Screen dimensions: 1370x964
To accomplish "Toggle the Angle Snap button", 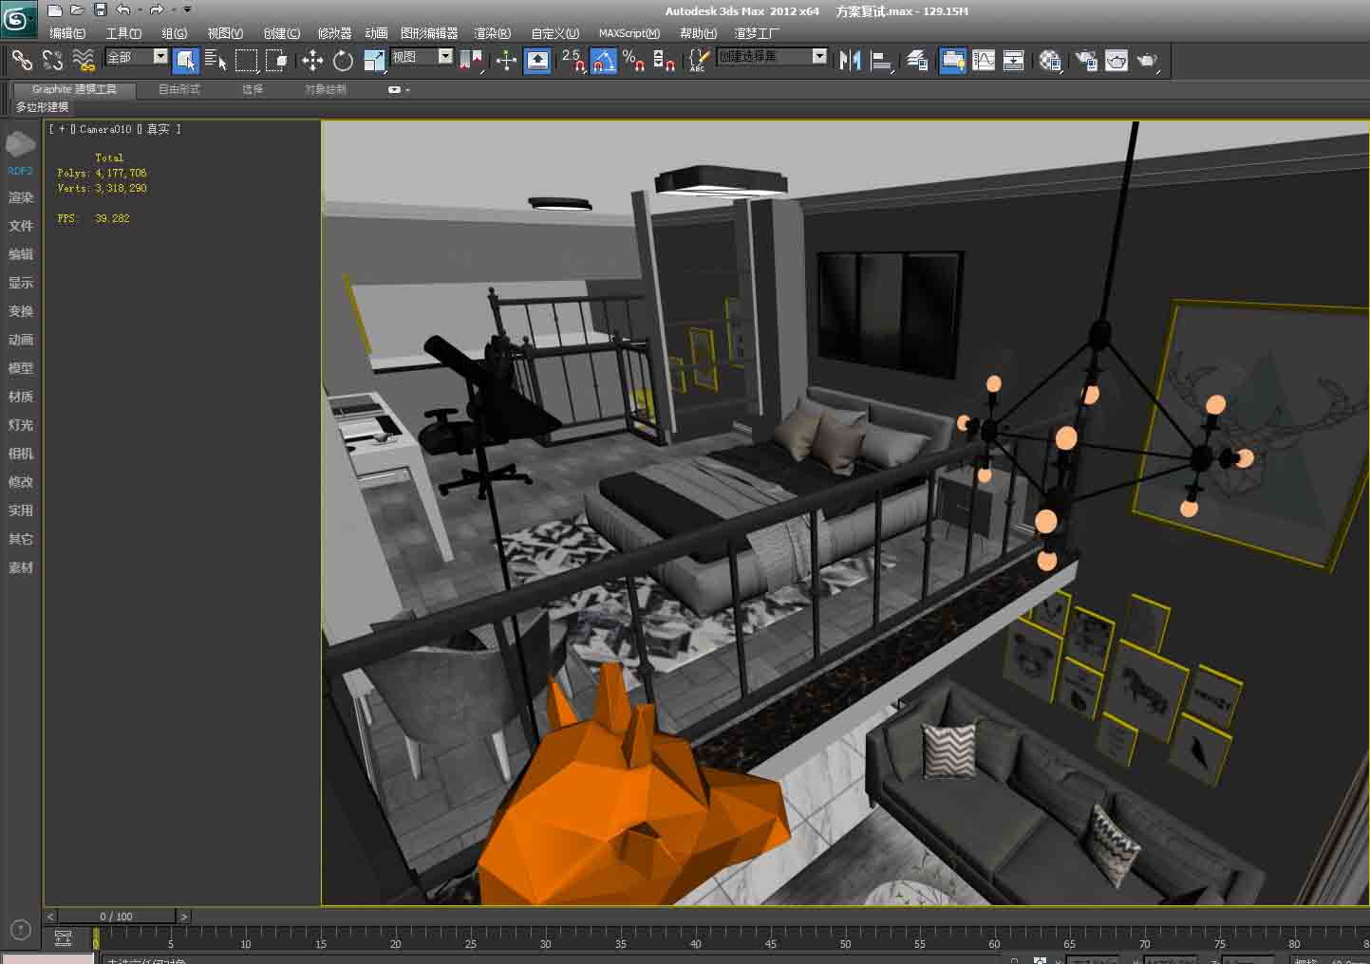I will tap(604, 61).
